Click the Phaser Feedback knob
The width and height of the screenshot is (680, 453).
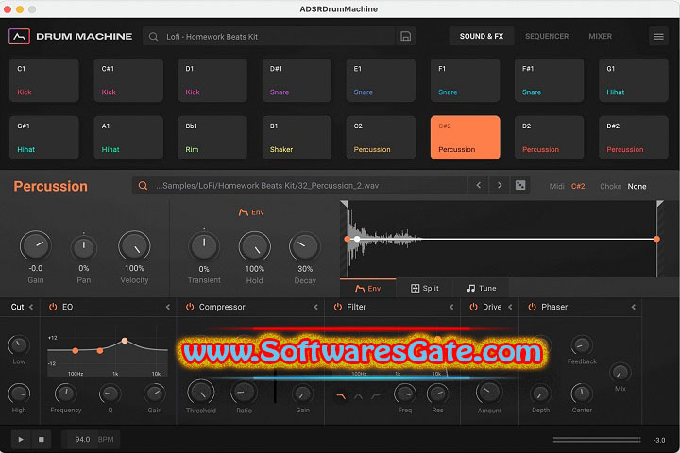582,345
